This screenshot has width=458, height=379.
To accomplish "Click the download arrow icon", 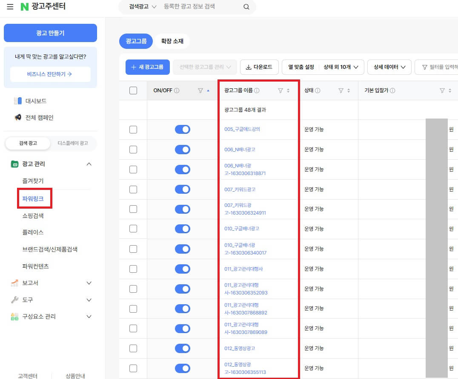I will 249,68.
